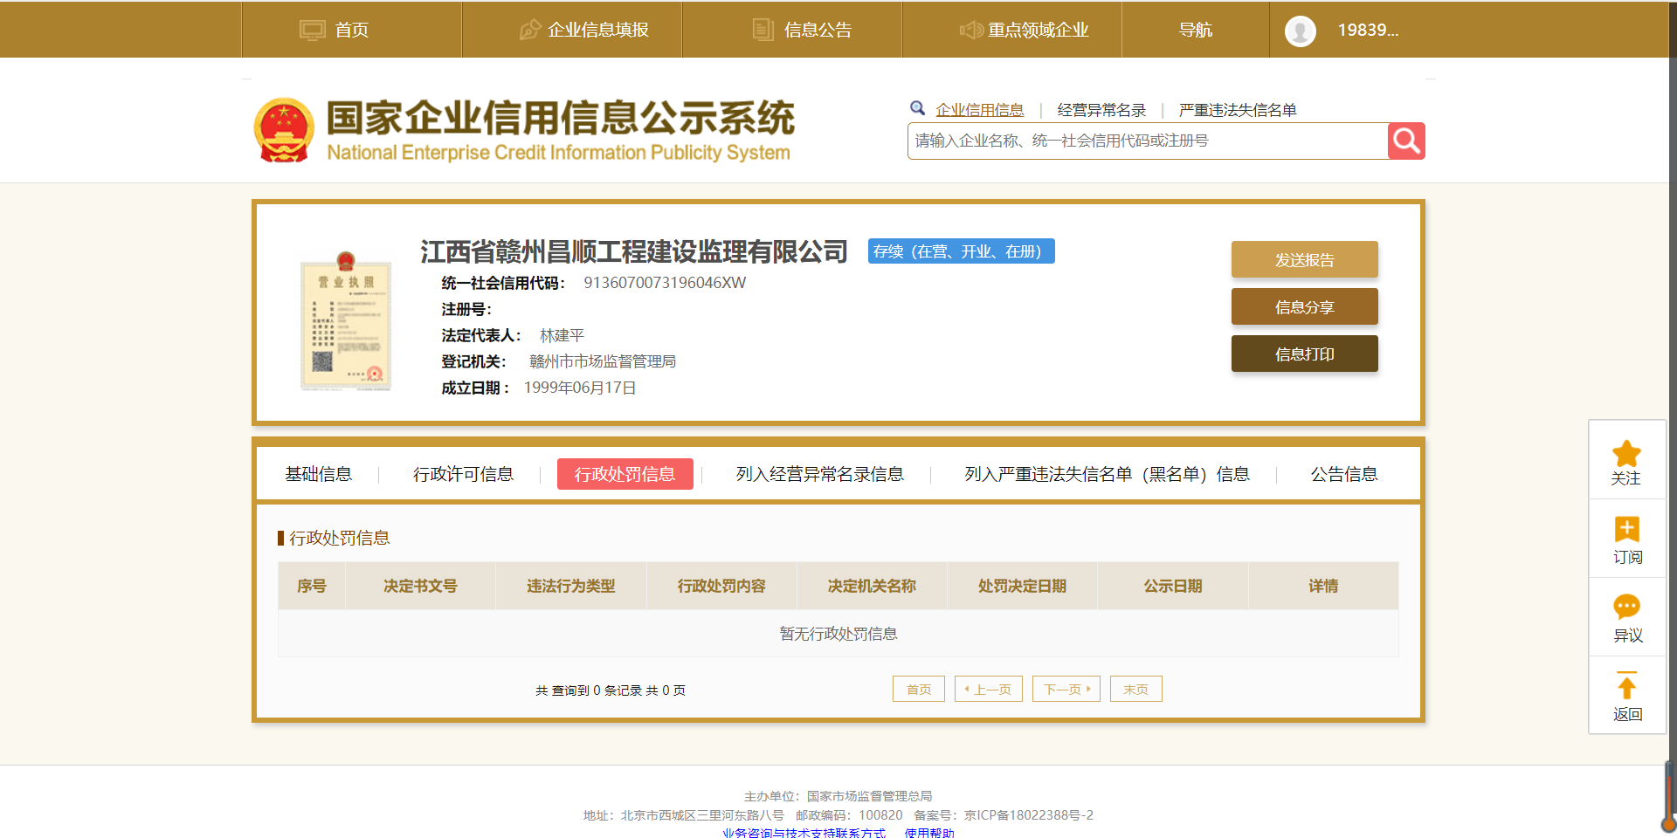The image size is (1677, 838).
Task: Click the 异议 speech bubble icon
Action: click(1626, 607)
